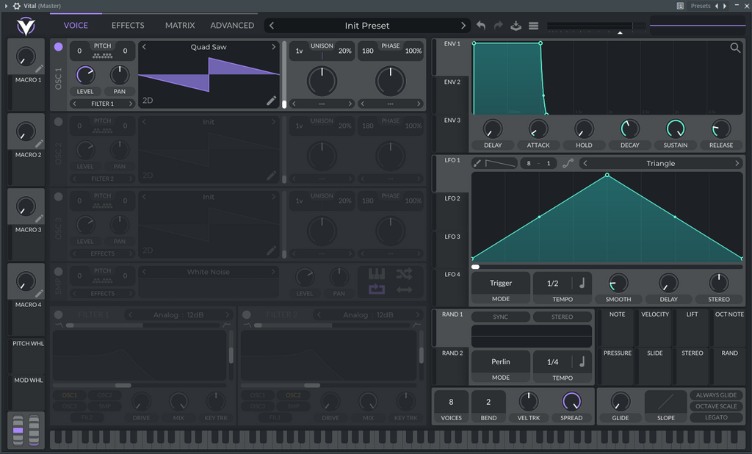Image resolution: width=752 pixels, height=454 pixels.
Task: Open OSC 1 FILTER 1 destination selector
Action: coord(102,104)
